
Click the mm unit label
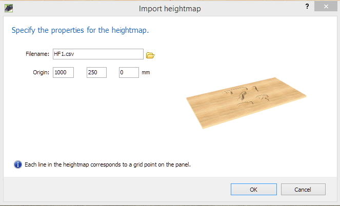146,72
